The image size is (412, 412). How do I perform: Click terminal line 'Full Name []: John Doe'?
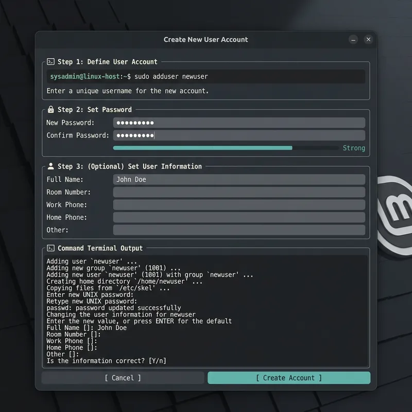pos(87,328)
